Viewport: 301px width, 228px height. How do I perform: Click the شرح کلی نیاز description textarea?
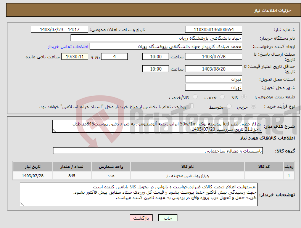click(x=157, y=126)
